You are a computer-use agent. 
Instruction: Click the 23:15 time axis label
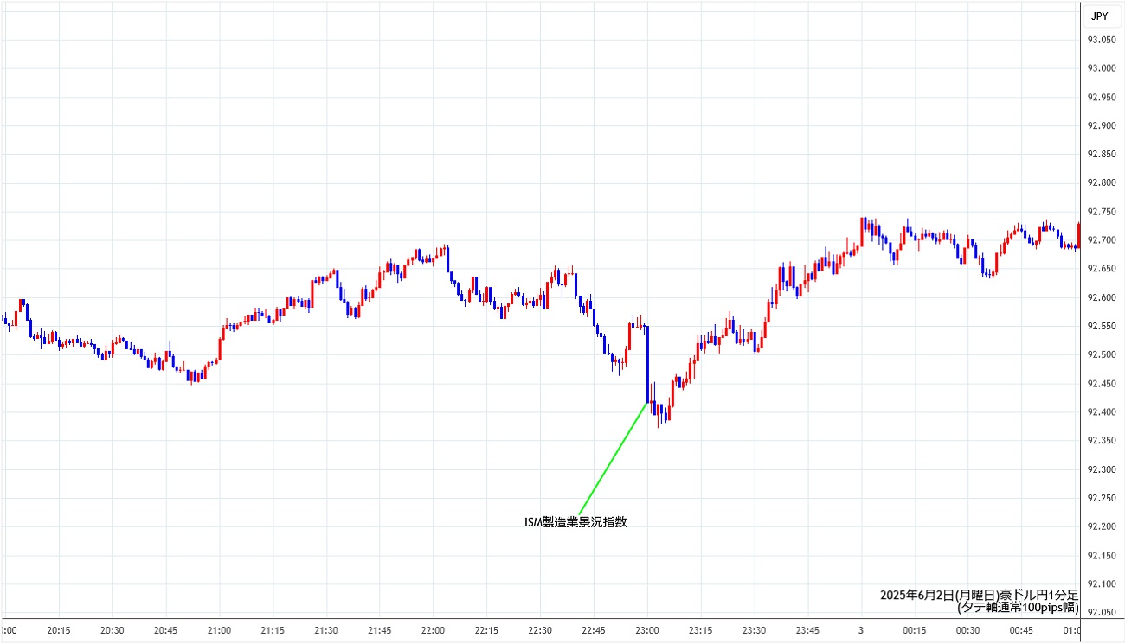[702, 630]
